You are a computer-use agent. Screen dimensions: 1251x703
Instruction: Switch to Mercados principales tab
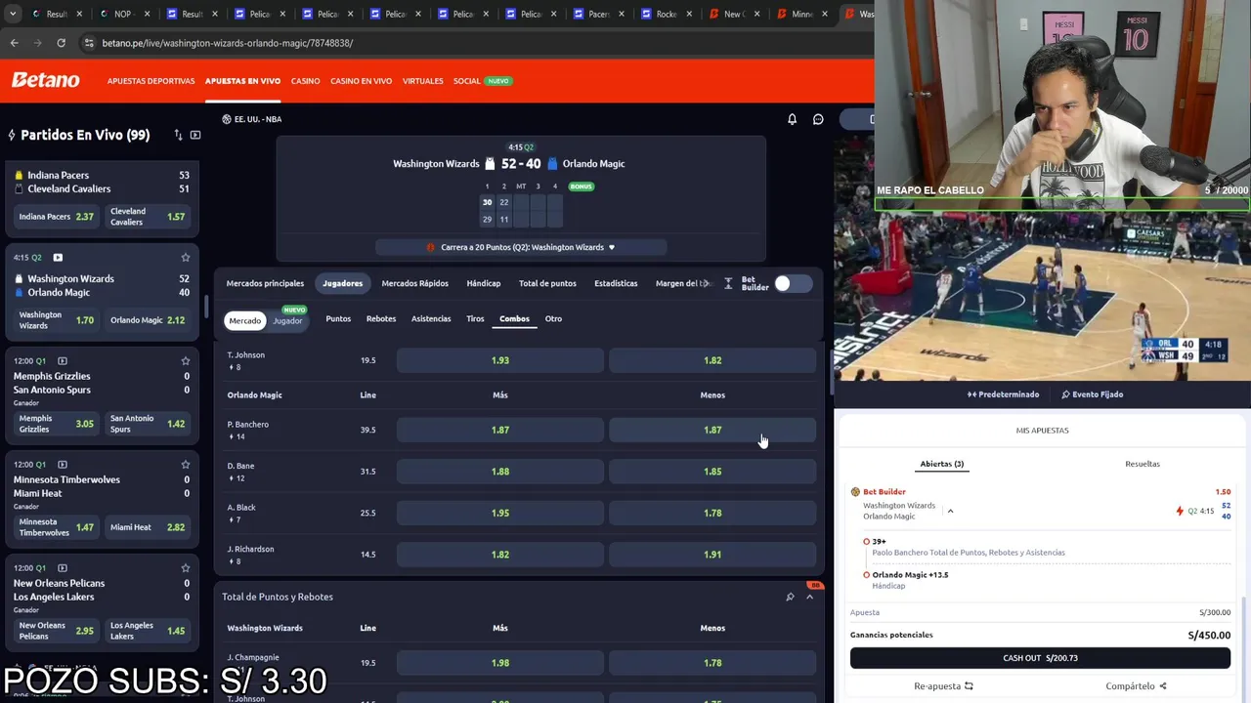[265, 283]
